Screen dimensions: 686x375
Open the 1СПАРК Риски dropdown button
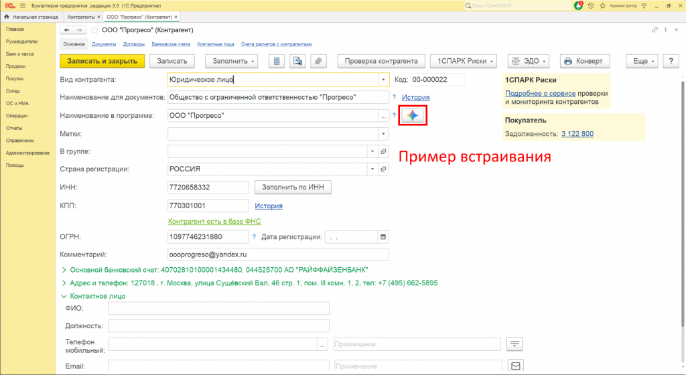[464, 61]
